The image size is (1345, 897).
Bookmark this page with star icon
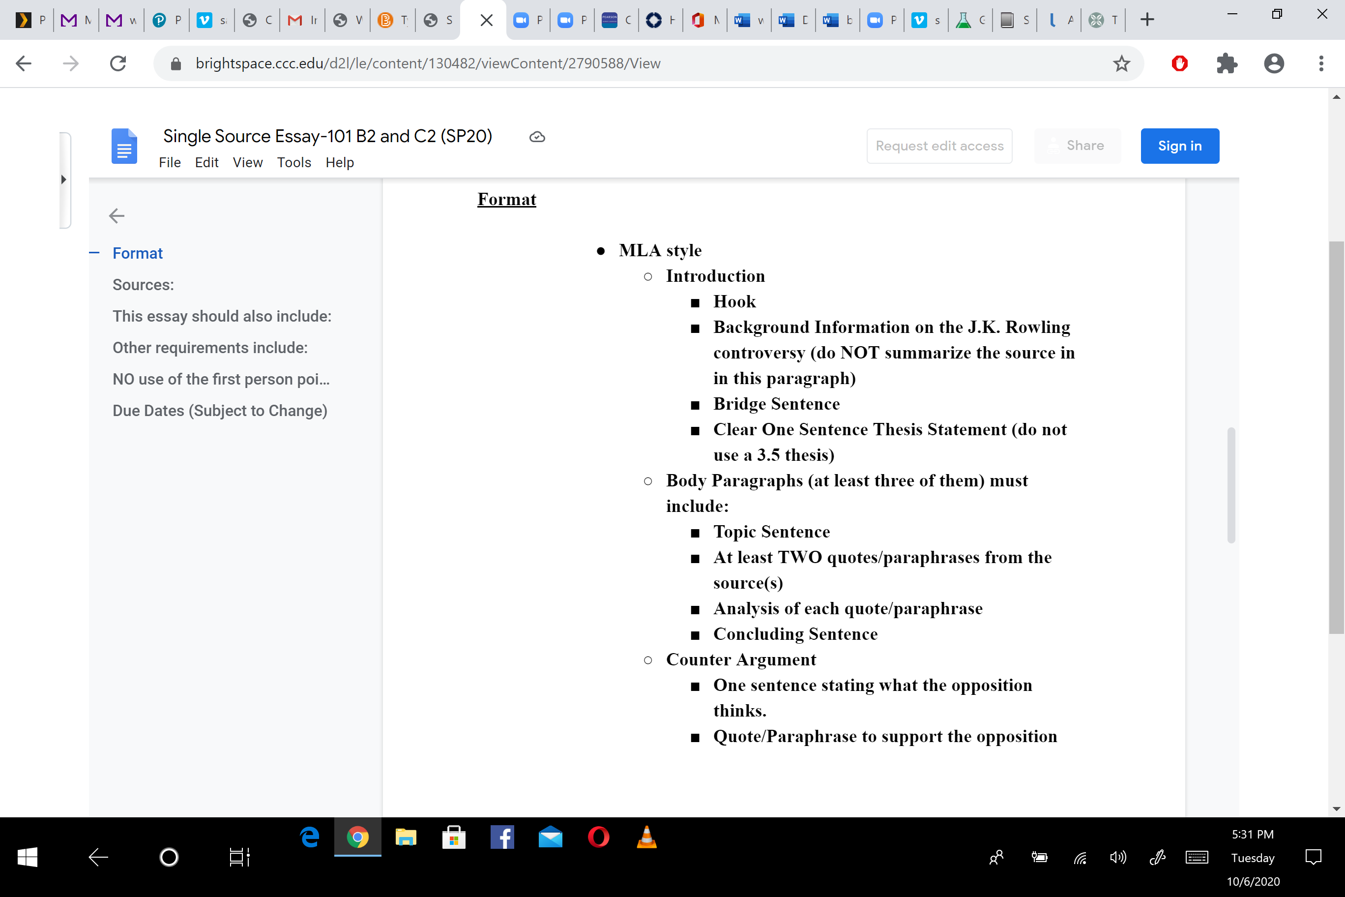(x=1121, y=63)
